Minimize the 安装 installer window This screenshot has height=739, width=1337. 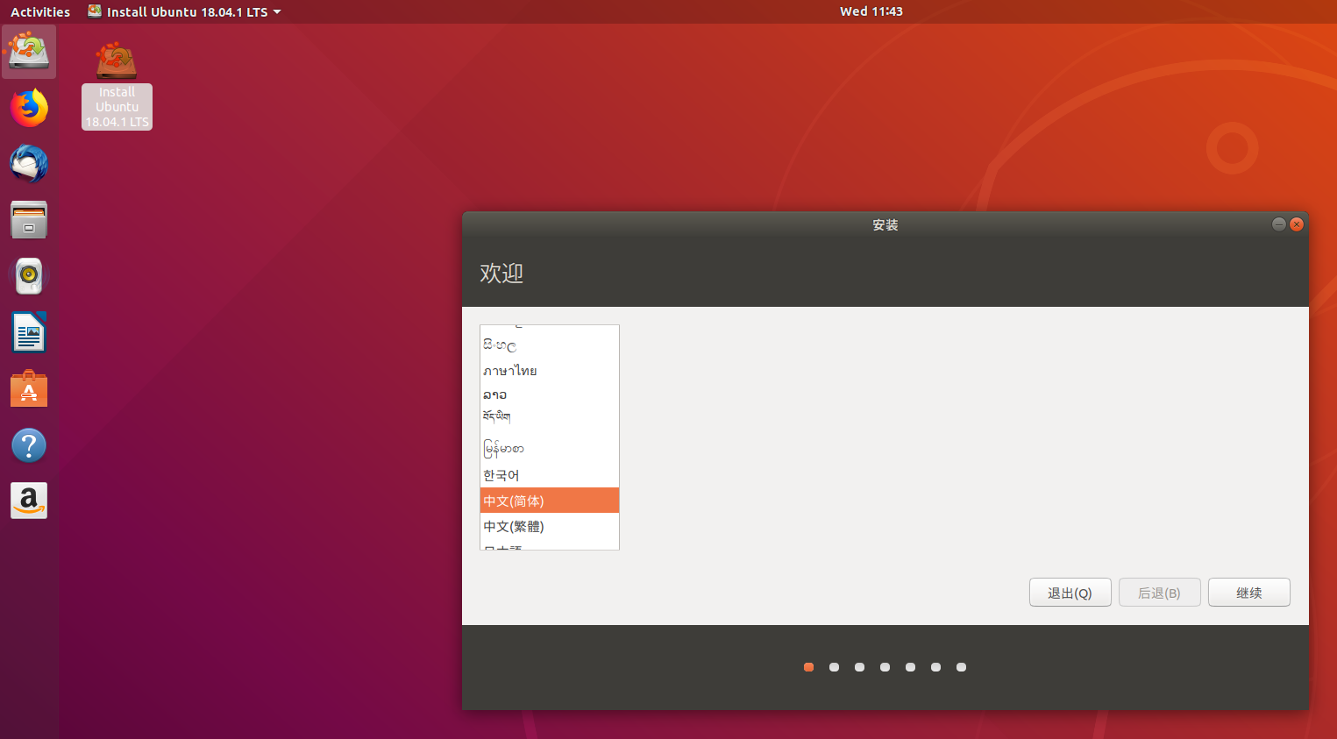(1278, 224)
